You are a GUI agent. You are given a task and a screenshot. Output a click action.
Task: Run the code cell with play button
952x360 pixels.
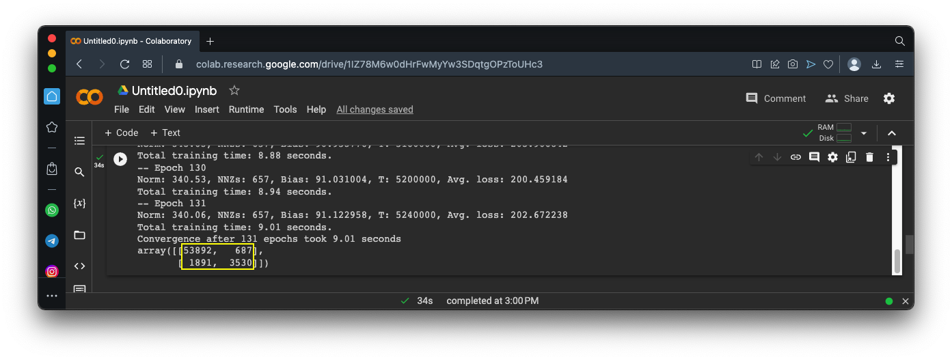pyautogui.click(x=120, y=159)
